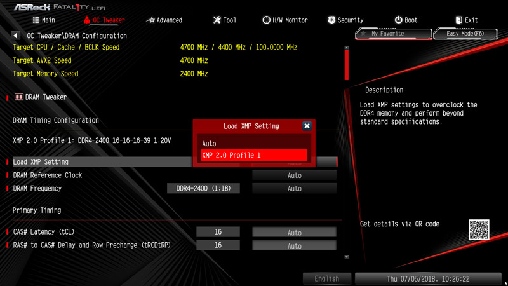508x286 pixels.
Task: Open the Boot tab
Action: pyautogui.click(x=406, y=20)
